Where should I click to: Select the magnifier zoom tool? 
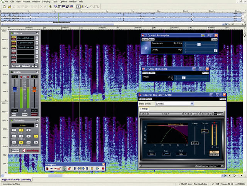pyautogui.click(x=86, y=7)
